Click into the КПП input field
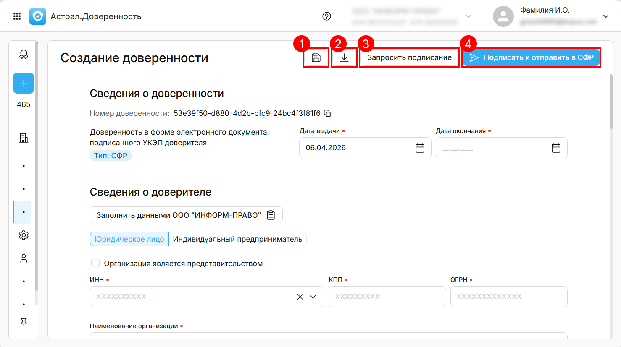The height and width of the screenshot is (347, 621). pos(387,297)
